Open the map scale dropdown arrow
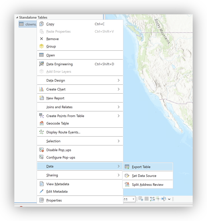Image resolution: width=207 pixels, height=221 pixels. tap(133, 199)
